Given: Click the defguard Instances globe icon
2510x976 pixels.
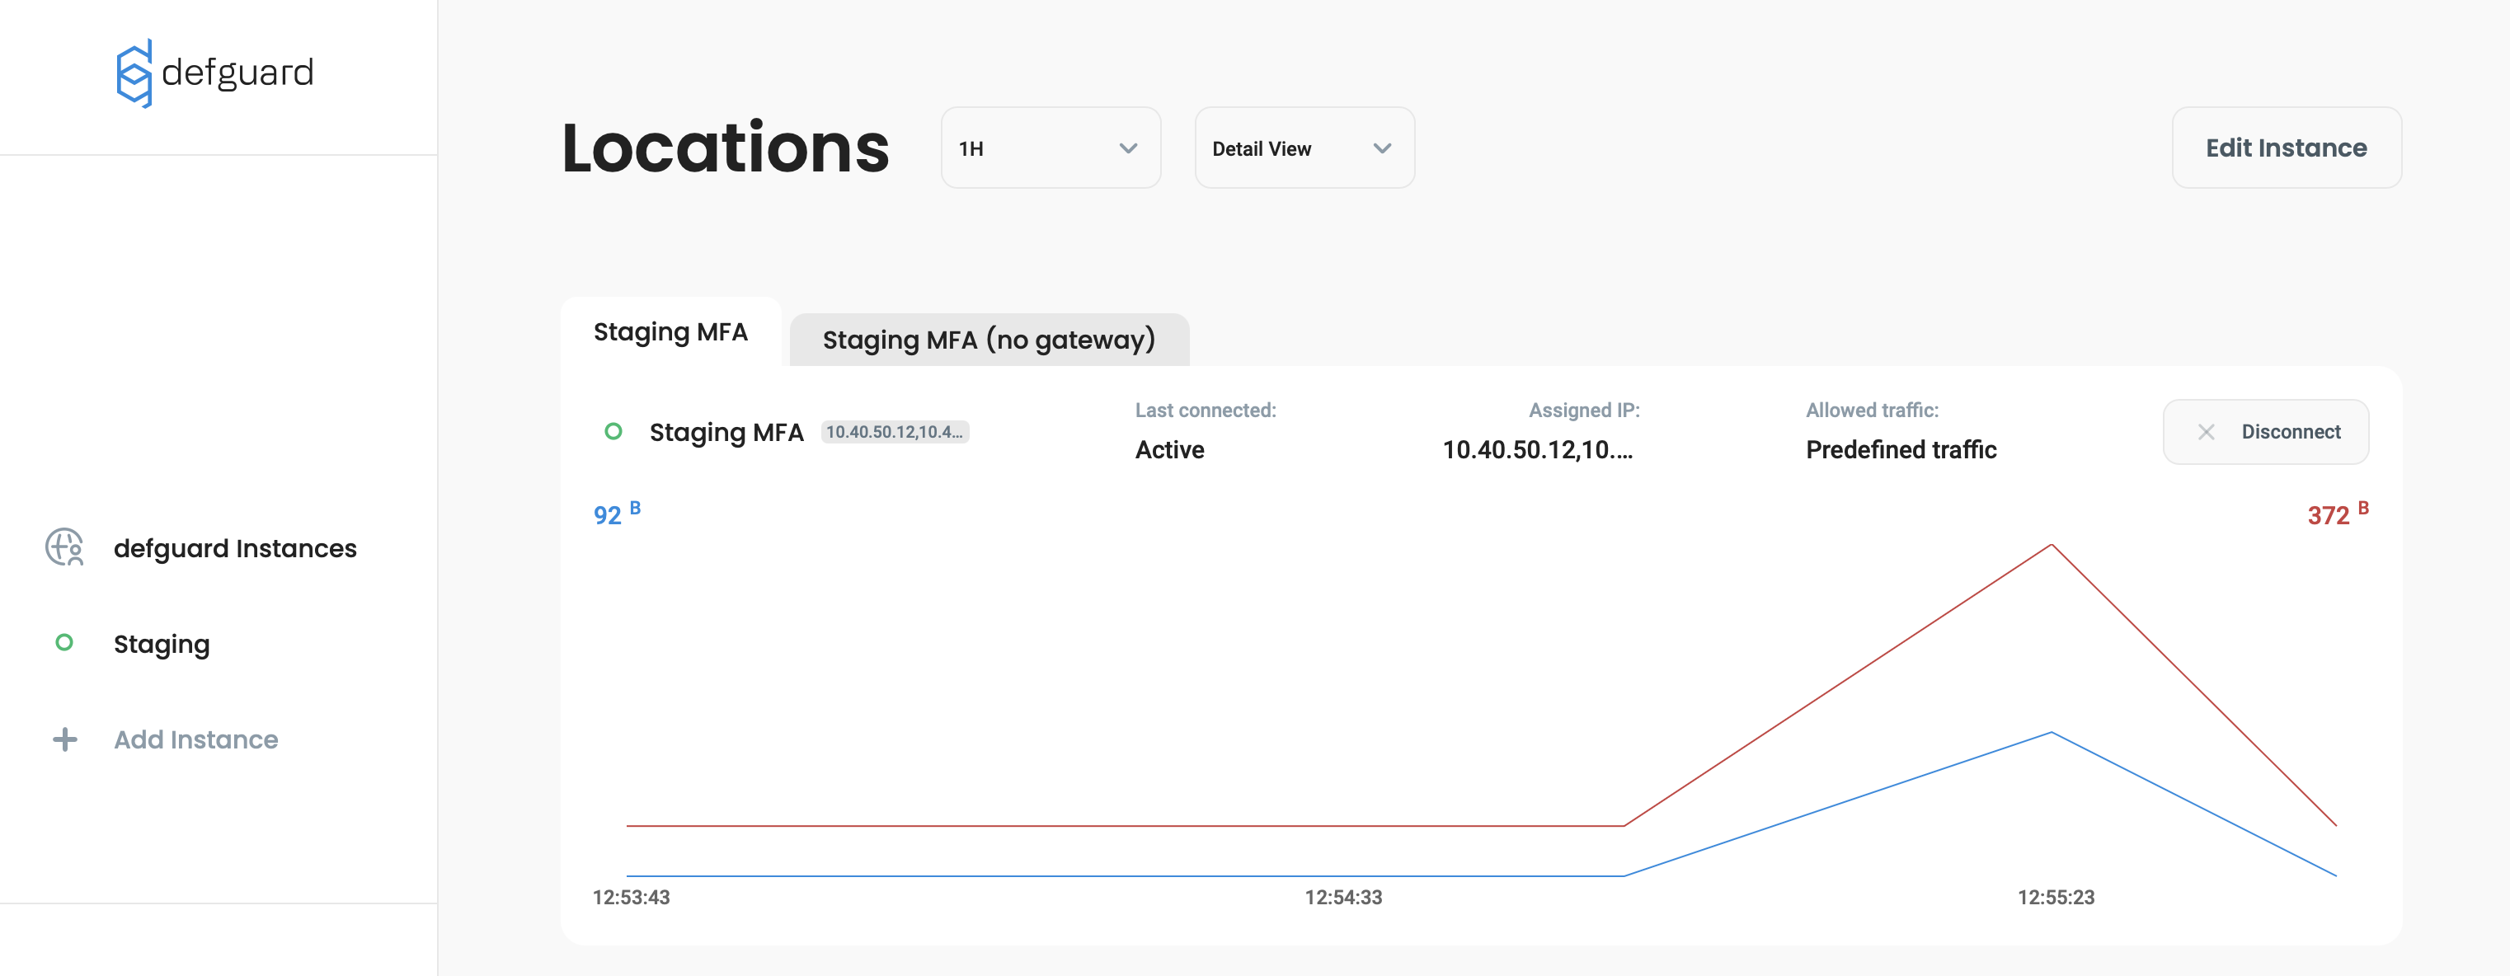Looking at the screenshot, I should (x=64, y=547).
